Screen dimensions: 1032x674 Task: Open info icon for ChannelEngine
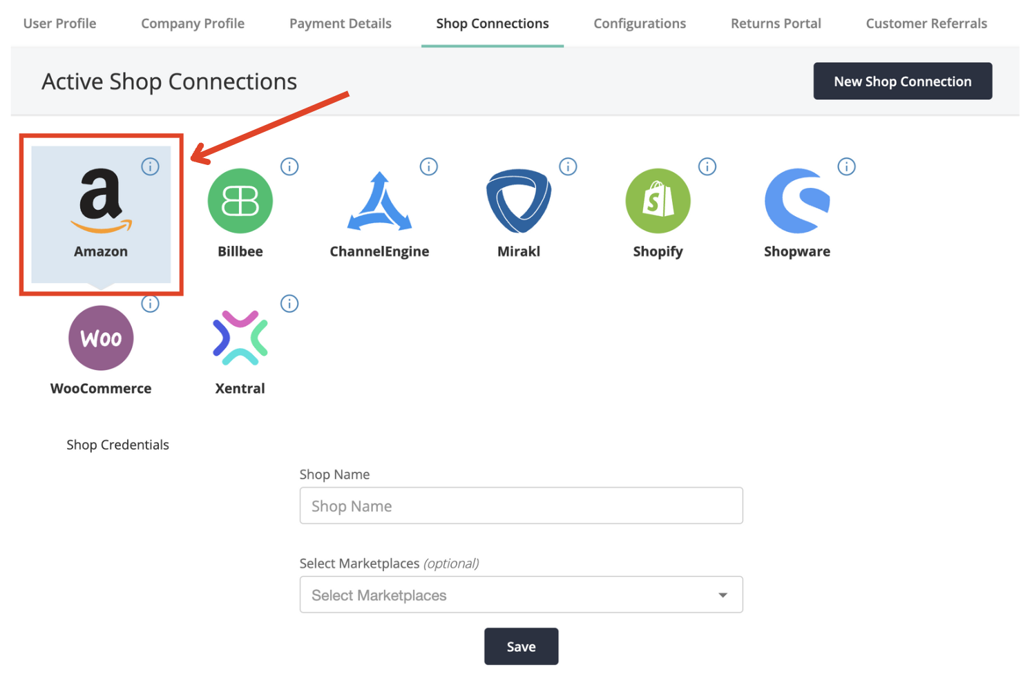429,166
